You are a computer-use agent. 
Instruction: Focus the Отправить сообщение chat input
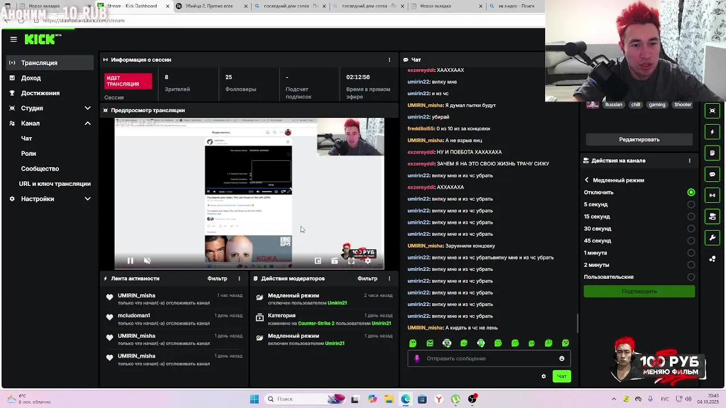click(x=488, y=358)
